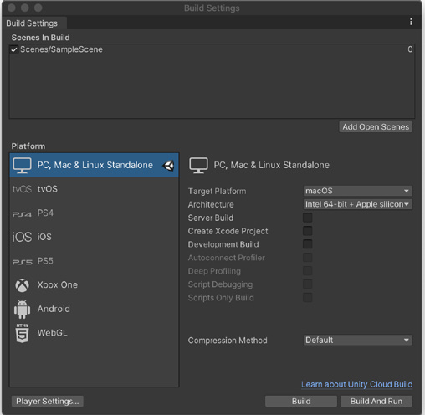Enable Create Xcode Project checkbox
Viewport: 425px width, 415px height.
(x=308, y=231)
